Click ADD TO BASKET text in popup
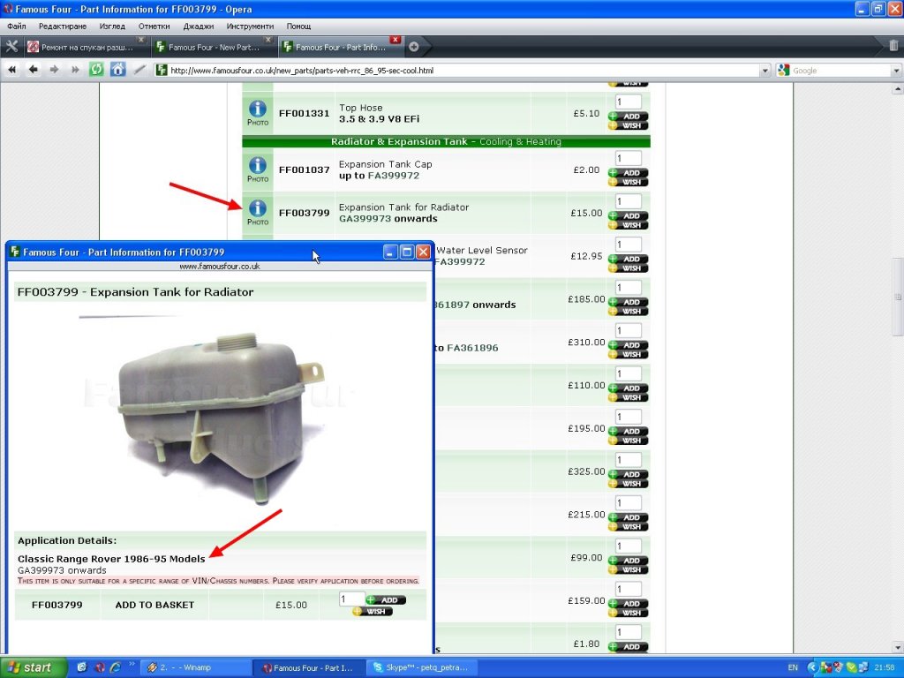 (154, 605)
